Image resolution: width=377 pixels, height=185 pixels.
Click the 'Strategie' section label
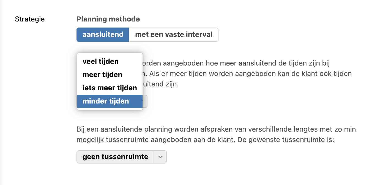coord(30,19)
